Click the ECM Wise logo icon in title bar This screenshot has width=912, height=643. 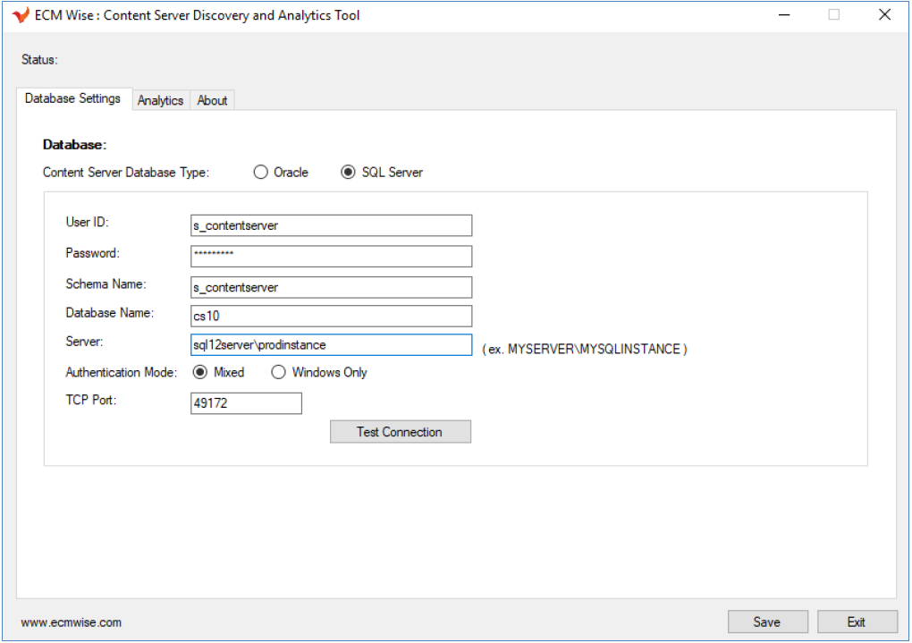click(21, 15)
